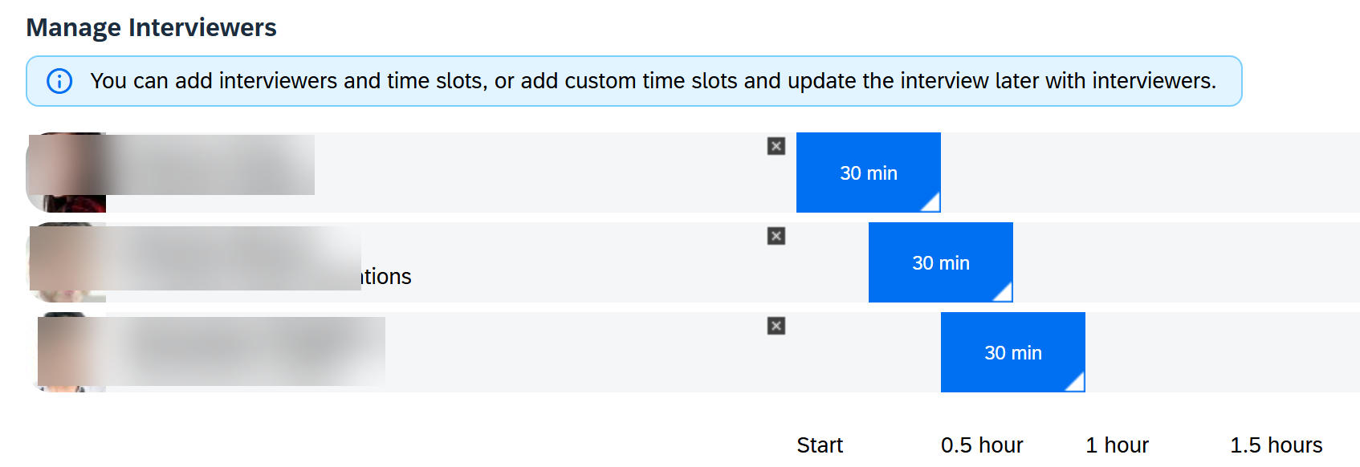
Task: Click the 1.5 hours axis label
Action: (x=1277, y=445)
